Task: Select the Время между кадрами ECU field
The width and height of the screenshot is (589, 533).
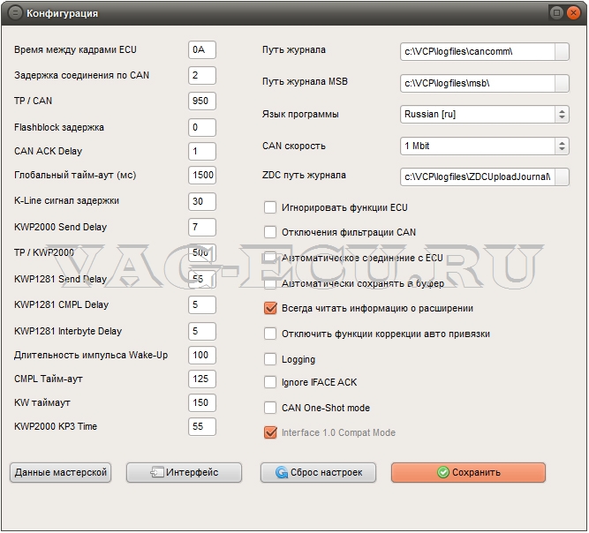Action: [202, 50]
